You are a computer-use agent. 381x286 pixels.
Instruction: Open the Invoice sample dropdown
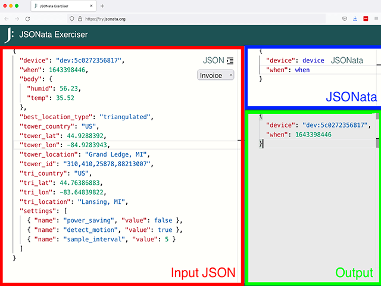click(216, 76)
